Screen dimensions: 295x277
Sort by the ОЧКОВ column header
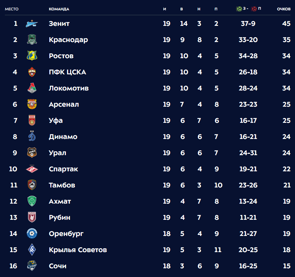tap(284, 9)
